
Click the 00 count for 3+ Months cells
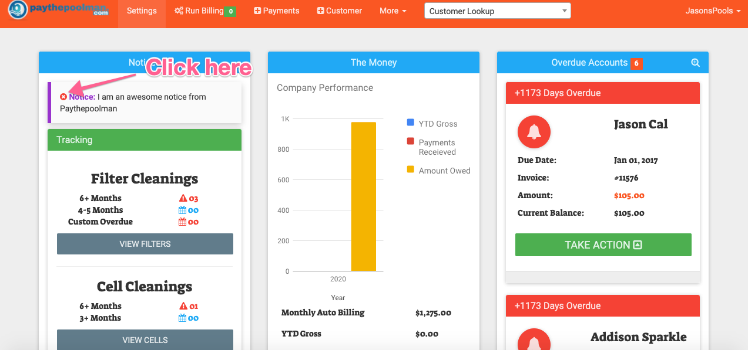(194, 318)
